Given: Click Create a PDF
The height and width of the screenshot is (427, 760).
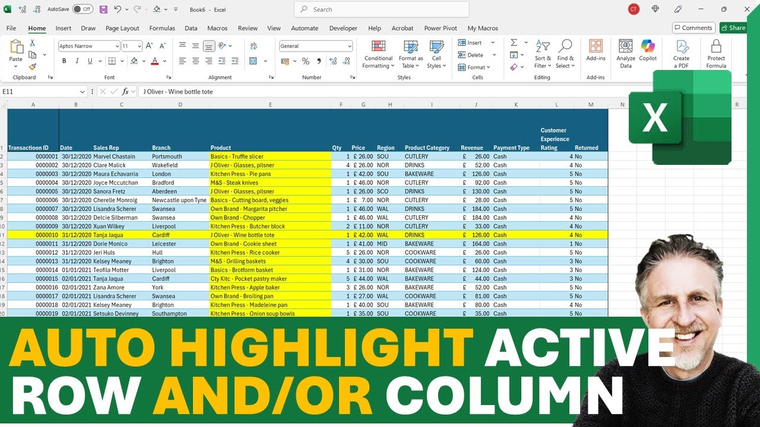Looking at the screenshot, I should 681,53.
